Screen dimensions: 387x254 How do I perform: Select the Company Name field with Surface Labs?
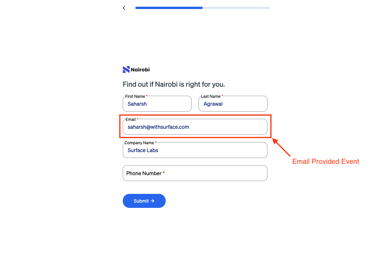coord(195,150)
